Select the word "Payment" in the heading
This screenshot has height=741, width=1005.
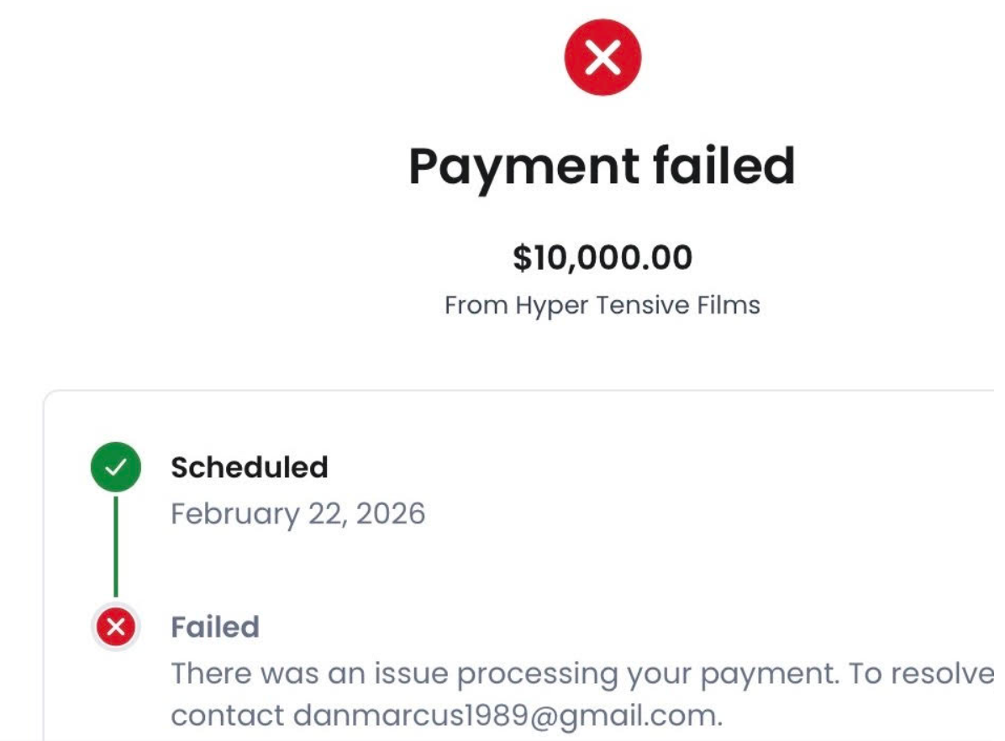[x=524, y=168]
